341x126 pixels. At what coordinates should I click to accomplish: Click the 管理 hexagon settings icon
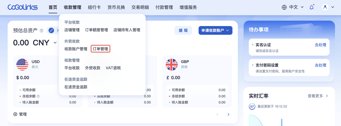click(15, 114)
